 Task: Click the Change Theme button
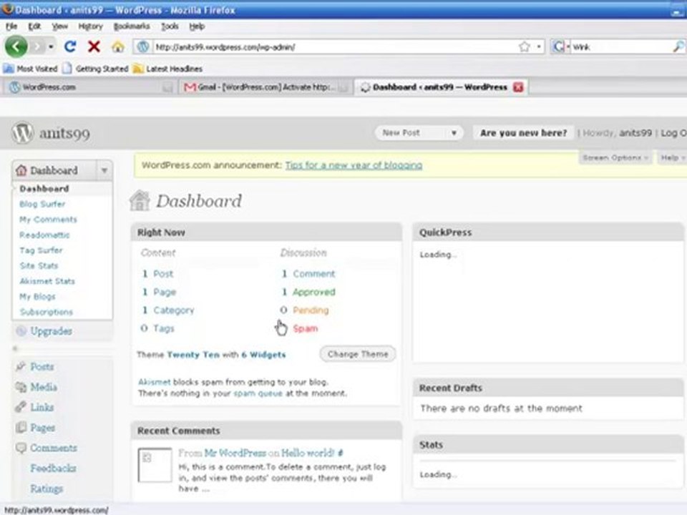[x=358, y=354]
